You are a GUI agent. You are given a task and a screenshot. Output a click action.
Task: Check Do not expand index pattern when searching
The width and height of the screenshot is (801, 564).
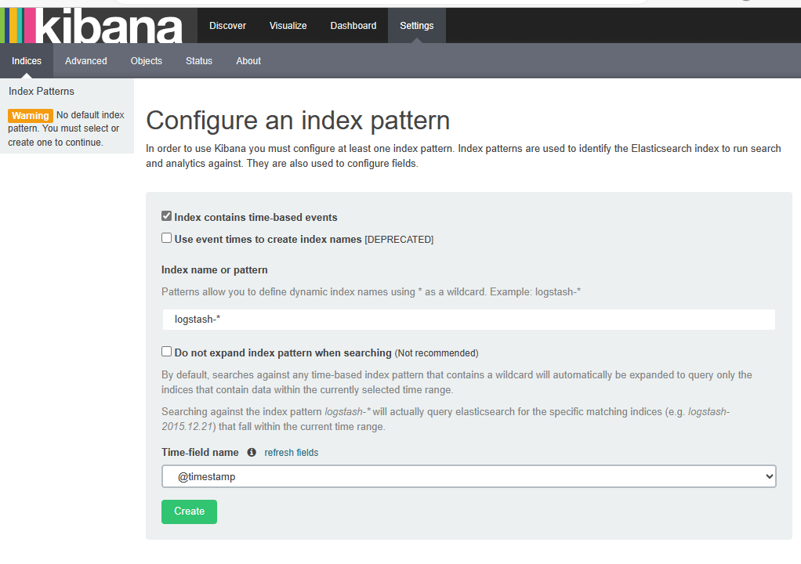pos(166,352)
